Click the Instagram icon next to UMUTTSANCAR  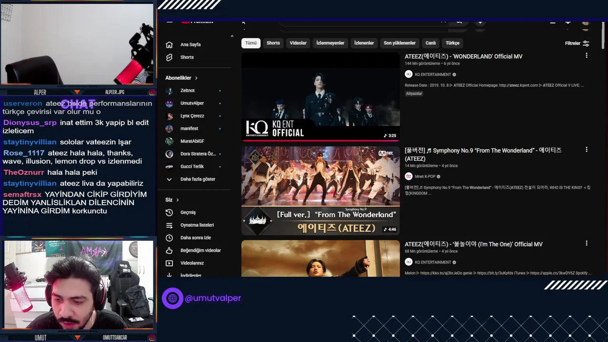pos(152,338)
